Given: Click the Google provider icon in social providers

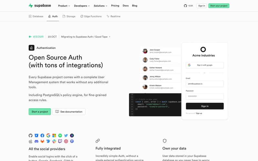Looking at the screenshot, I should pos(48,136).
